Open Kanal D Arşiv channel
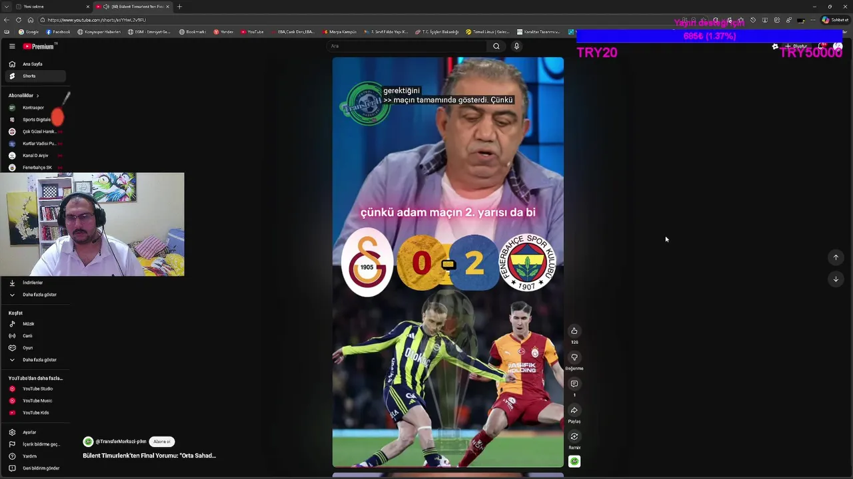 point(35,156)
